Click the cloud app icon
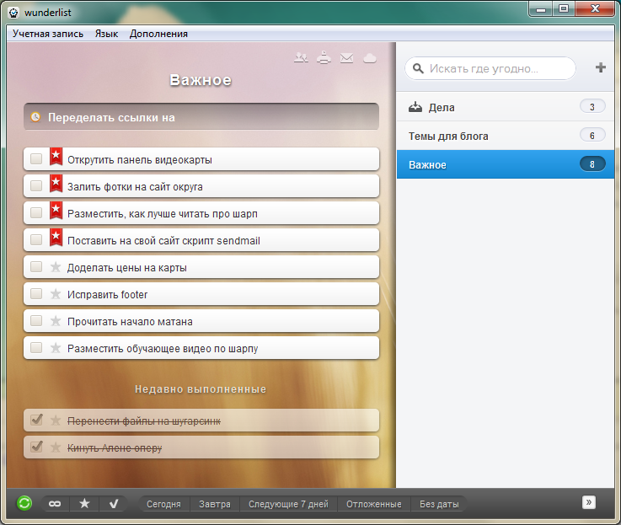This screenshot has height=525, width=621. [x=370, y=58]
